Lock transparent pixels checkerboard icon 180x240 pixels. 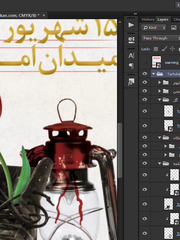[x=156, y=49]
